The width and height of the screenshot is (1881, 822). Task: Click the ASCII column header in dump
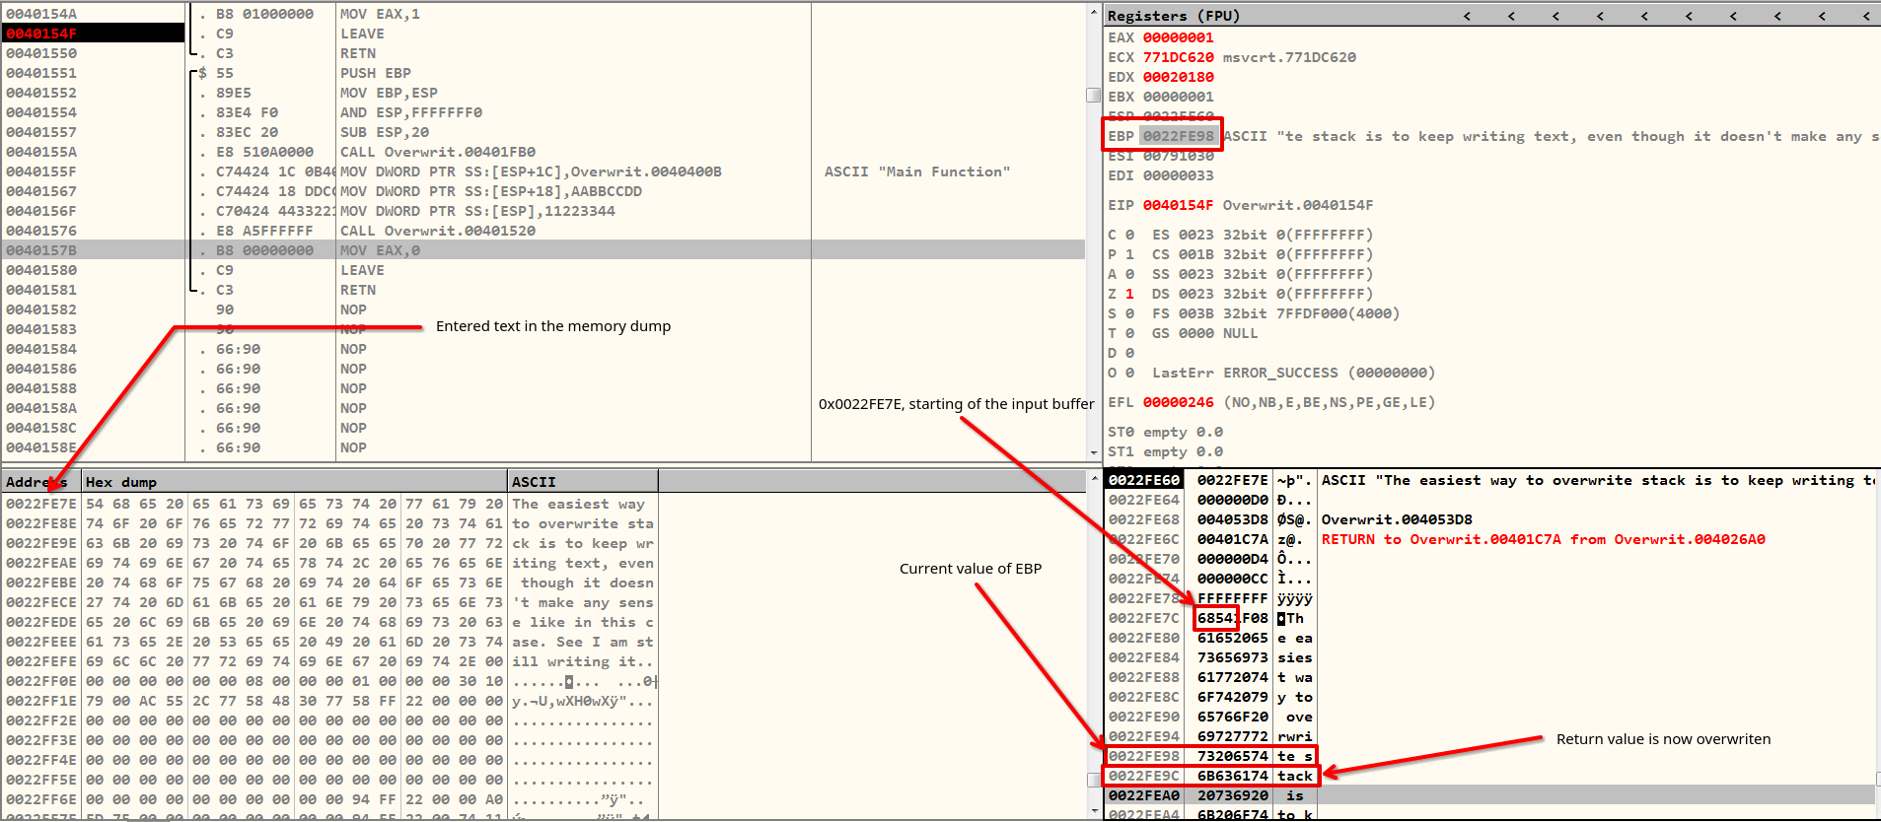coord(583,482)
